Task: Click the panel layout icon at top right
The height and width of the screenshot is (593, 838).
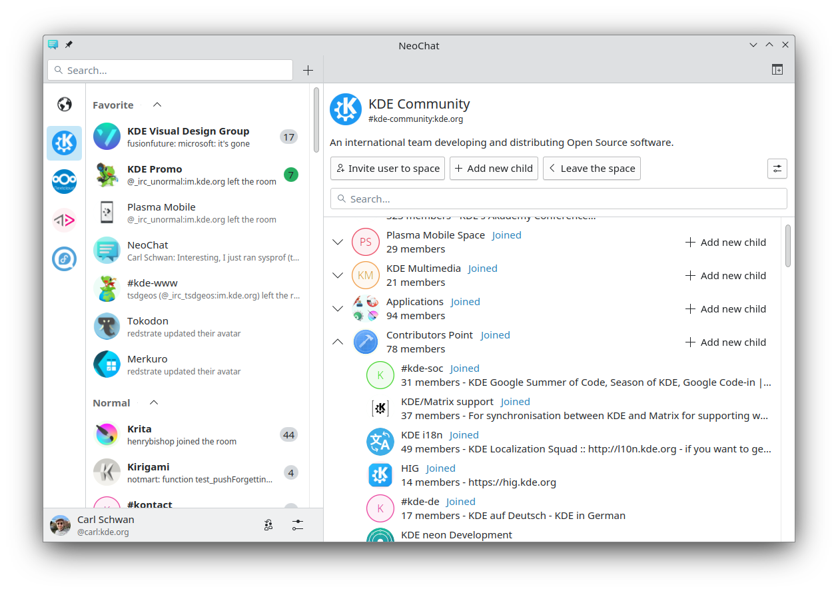Action: [777, 69]
